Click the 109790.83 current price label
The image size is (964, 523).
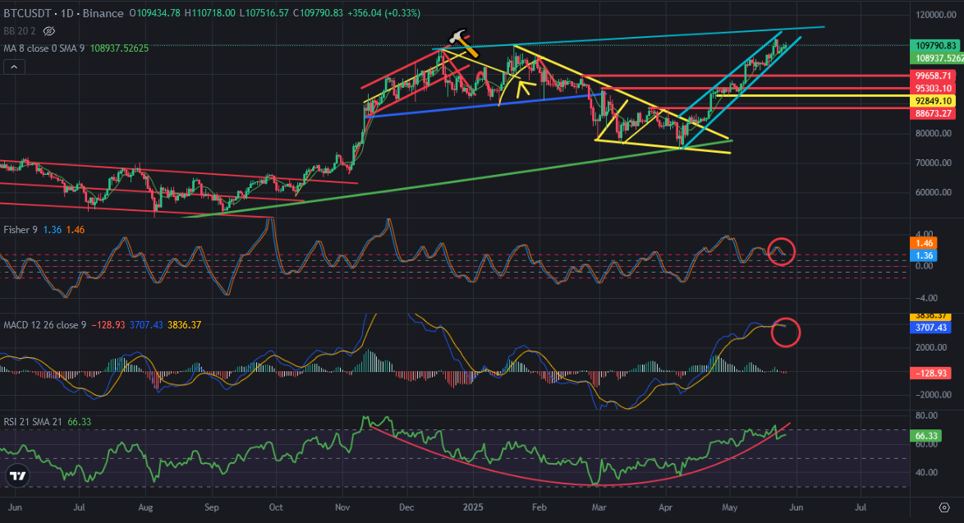coord(935,45)
